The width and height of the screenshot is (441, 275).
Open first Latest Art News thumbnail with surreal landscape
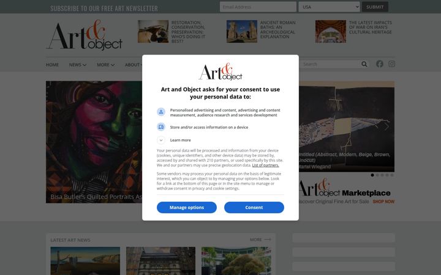(85, 261)
